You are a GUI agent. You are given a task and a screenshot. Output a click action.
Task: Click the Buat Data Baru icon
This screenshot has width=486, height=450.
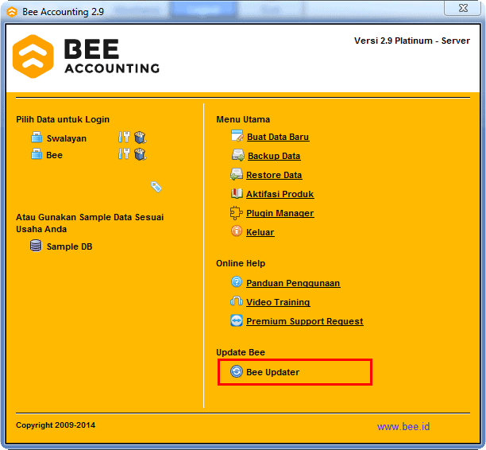[237, 136]
